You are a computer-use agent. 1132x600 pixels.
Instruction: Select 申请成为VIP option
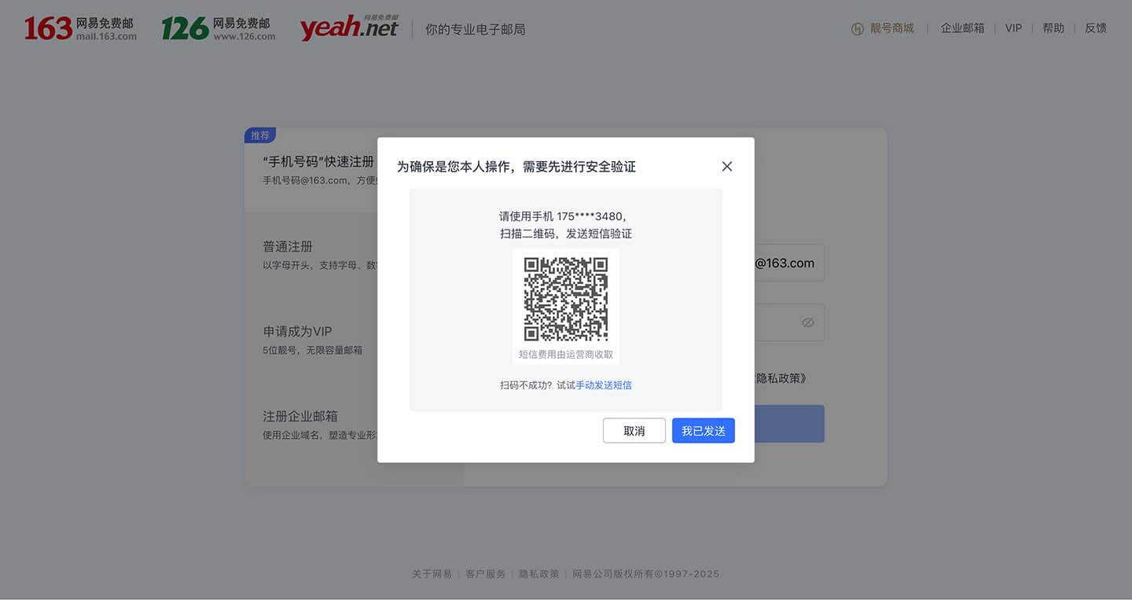click(311, 340)
